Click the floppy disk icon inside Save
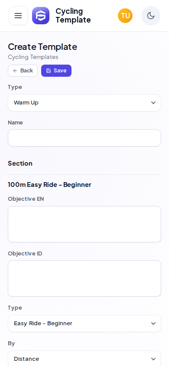Viewport: 169px width, 366px height. pos(49,71)
